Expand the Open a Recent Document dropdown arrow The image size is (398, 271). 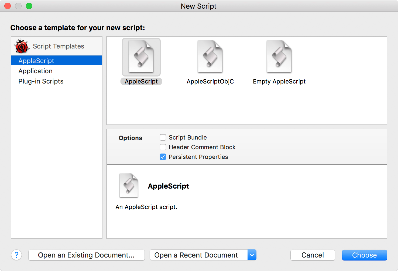point(252,255)
